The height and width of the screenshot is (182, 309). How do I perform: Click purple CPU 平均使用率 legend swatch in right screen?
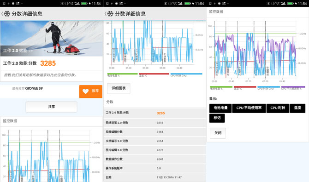point(293,87)
